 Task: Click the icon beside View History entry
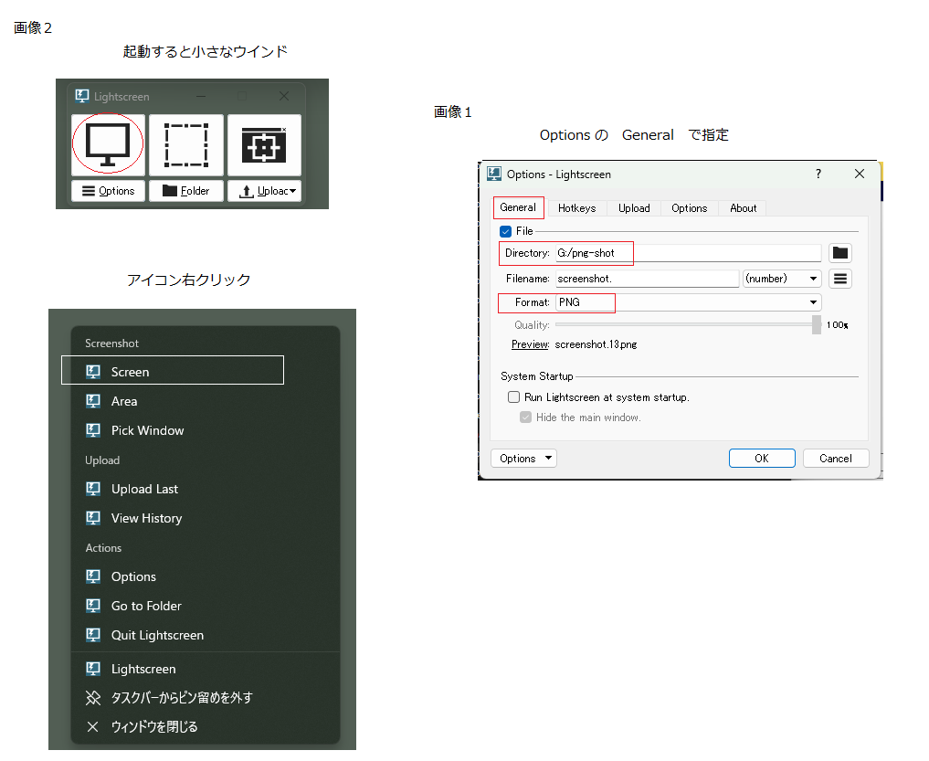click(93, 518)
